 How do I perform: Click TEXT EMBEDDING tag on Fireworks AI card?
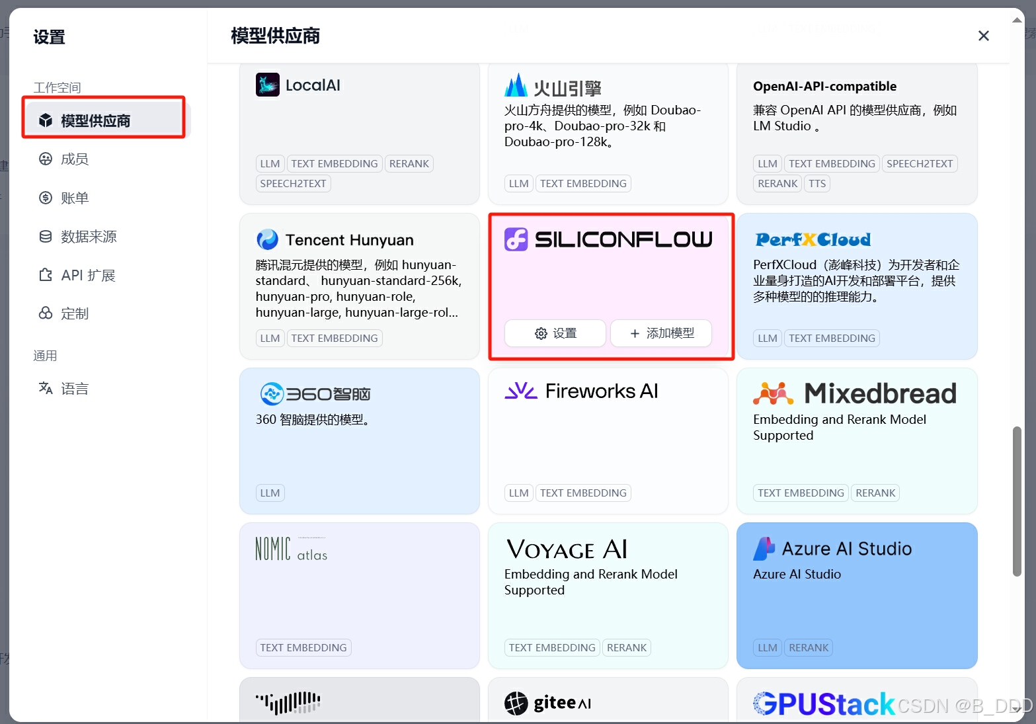coord(583,493)
